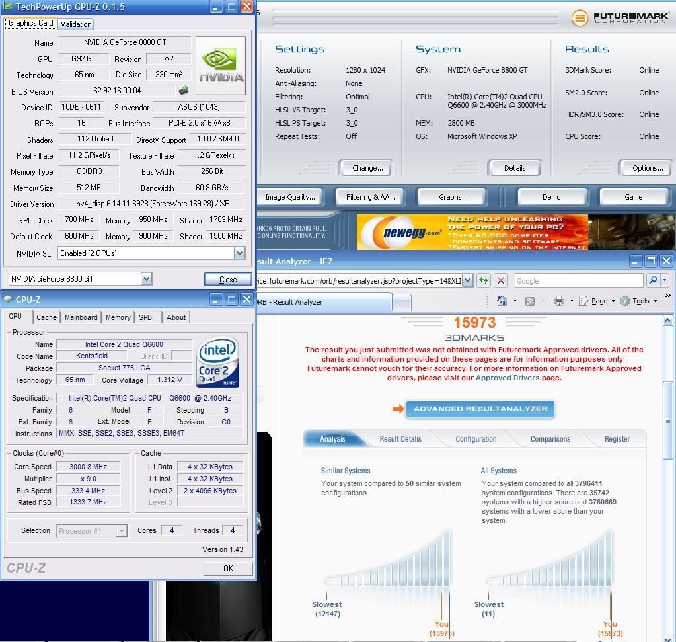Open Filtering & AA... in 3DMark06

click(371, 197)
